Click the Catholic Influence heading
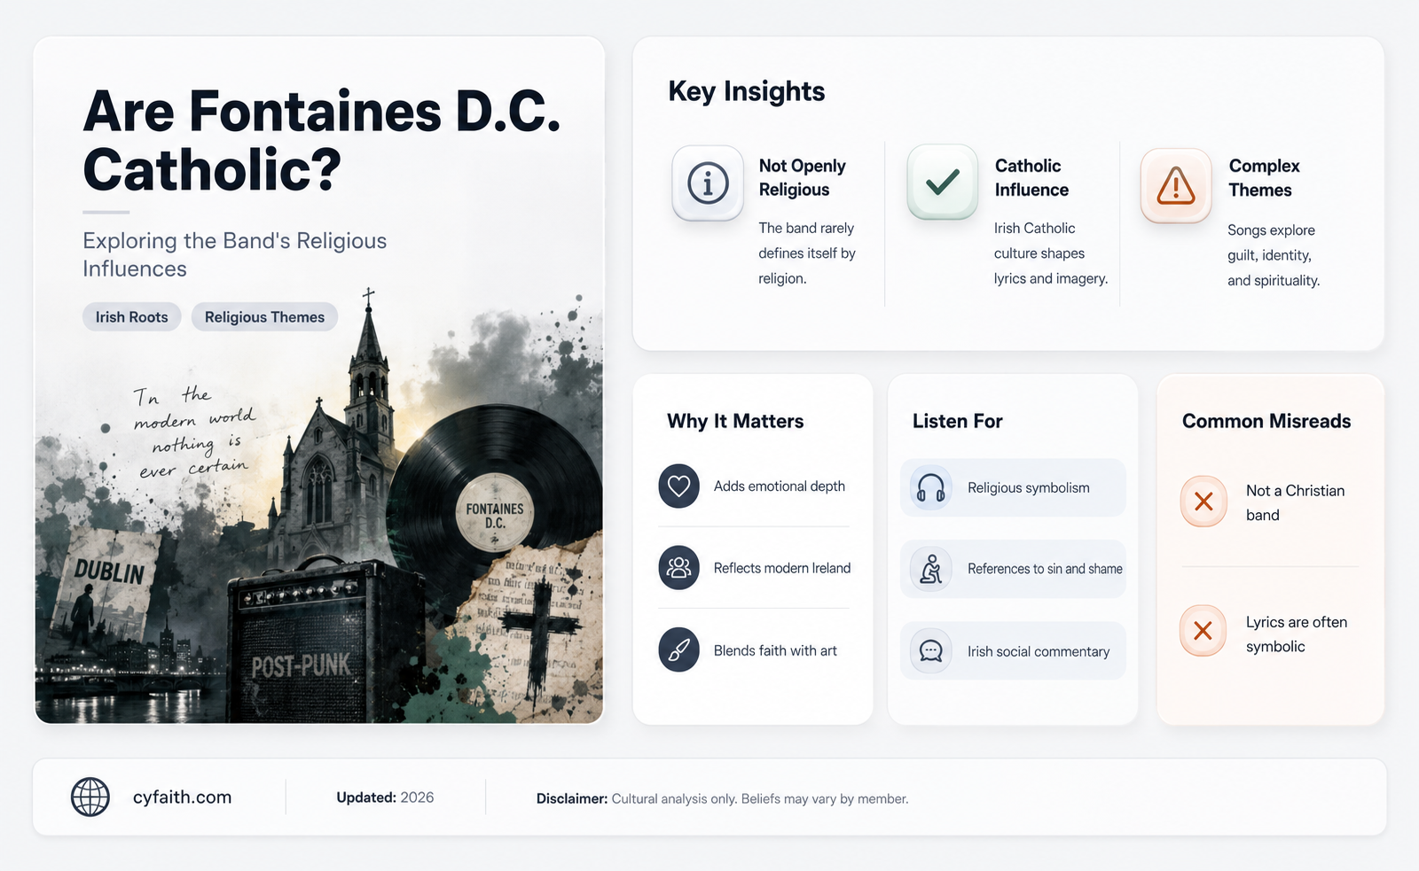This screenshot has width=1419, height=871. tap(1031, 177)
